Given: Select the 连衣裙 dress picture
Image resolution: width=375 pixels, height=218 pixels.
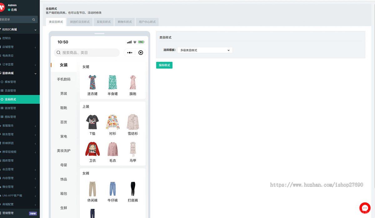Looking at the screenshot, I should point(92,82).
